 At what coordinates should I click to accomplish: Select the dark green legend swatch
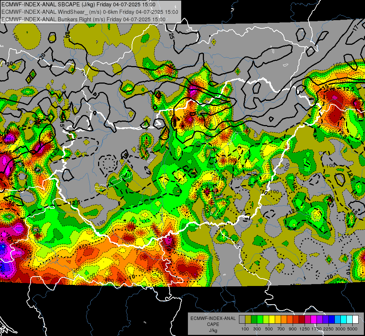[x=254, y=319]
